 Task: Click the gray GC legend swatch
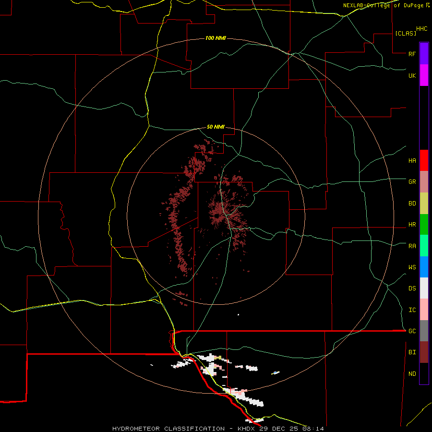click(x=424, y=331)
